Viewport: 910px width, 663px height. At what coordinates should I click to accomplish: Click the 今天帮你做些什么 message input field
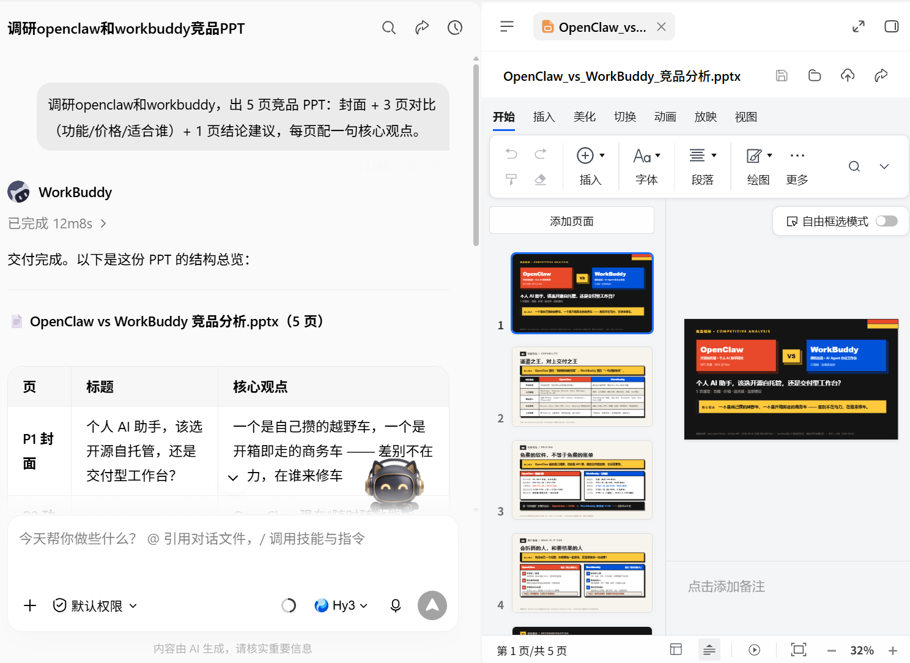(233, 539)
